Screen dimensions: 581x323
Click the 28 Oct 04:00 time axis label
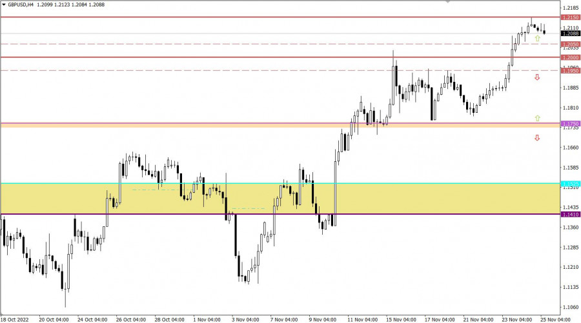point(169,319)
